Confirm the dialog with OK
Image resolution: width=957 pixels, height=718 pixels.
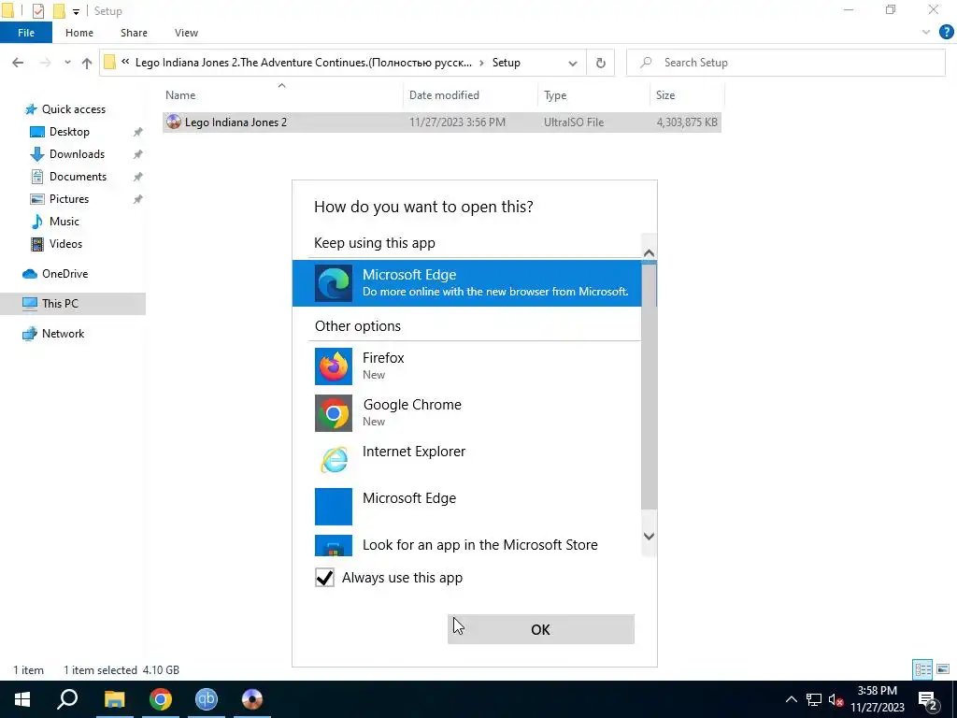(541, 629)
